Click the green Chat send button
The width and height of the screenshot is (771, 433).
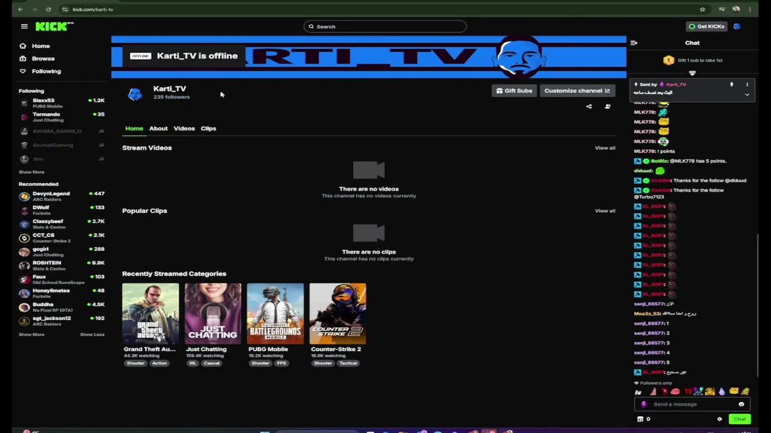coord(740,419)
